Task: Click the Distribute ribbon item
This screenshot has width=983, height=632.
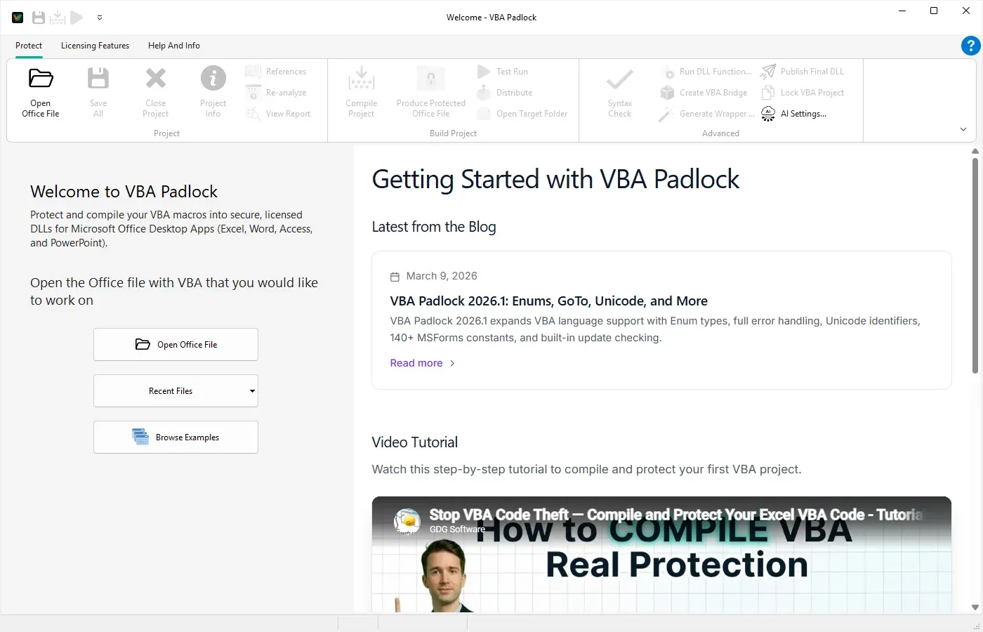Action: click(504, 93)
